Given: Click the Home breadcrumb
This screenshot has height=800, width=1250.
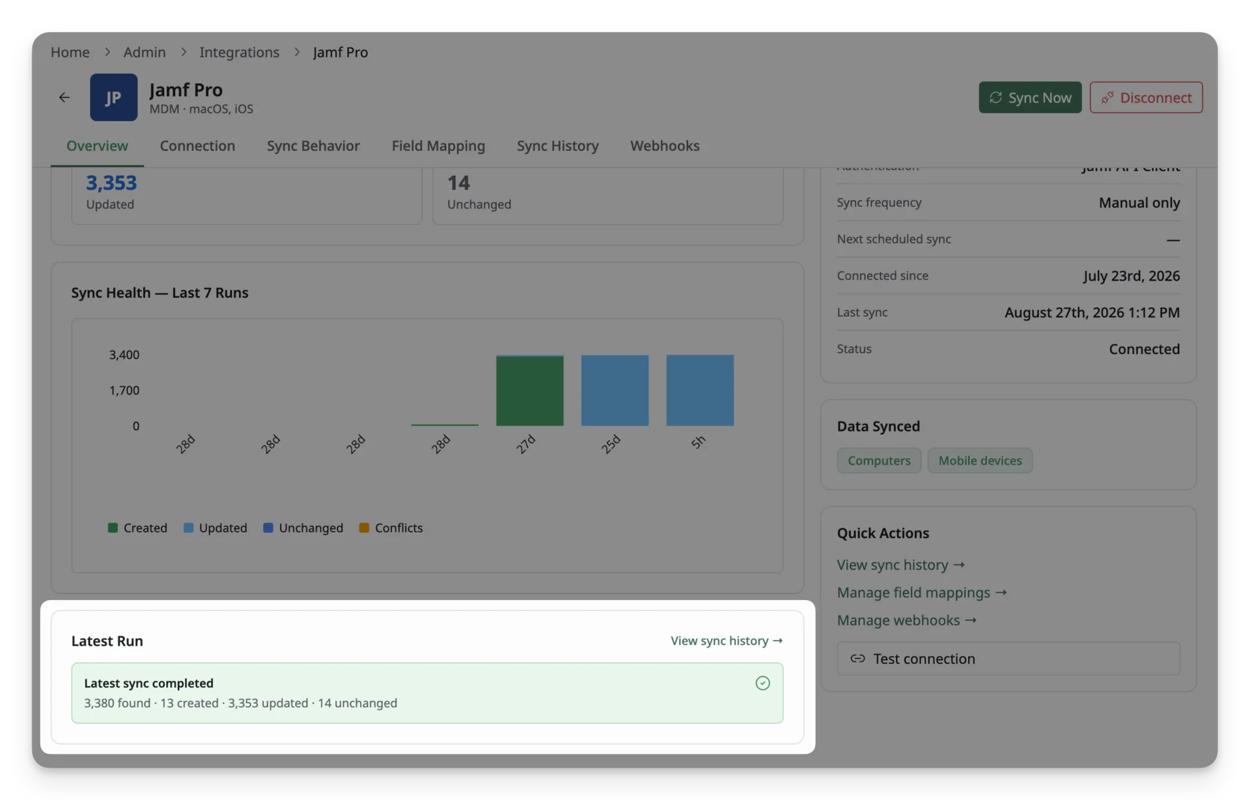Looking at the screenshot, I should [70, 52].
